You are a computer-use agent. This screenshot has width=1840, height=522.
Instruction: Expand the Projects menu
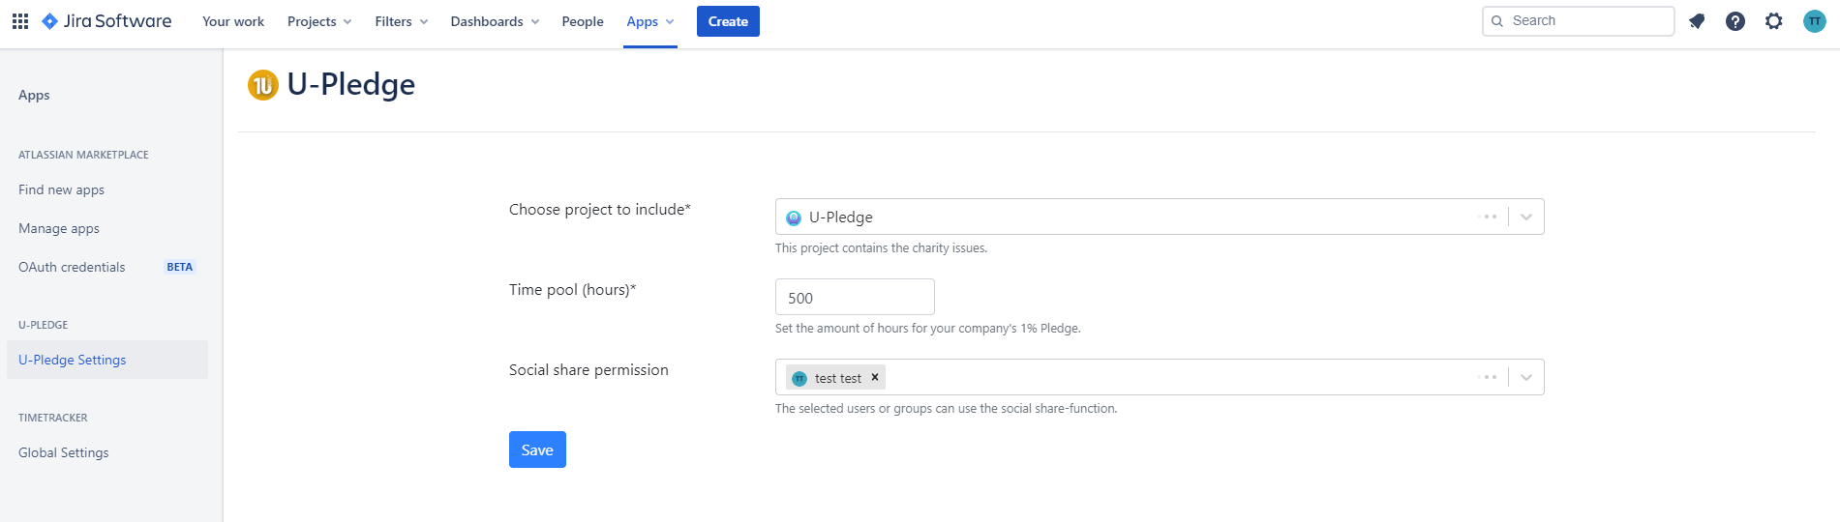pos(319,21)
